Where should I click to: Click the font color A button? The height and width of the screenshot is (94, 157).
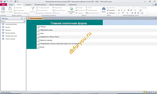119,13
